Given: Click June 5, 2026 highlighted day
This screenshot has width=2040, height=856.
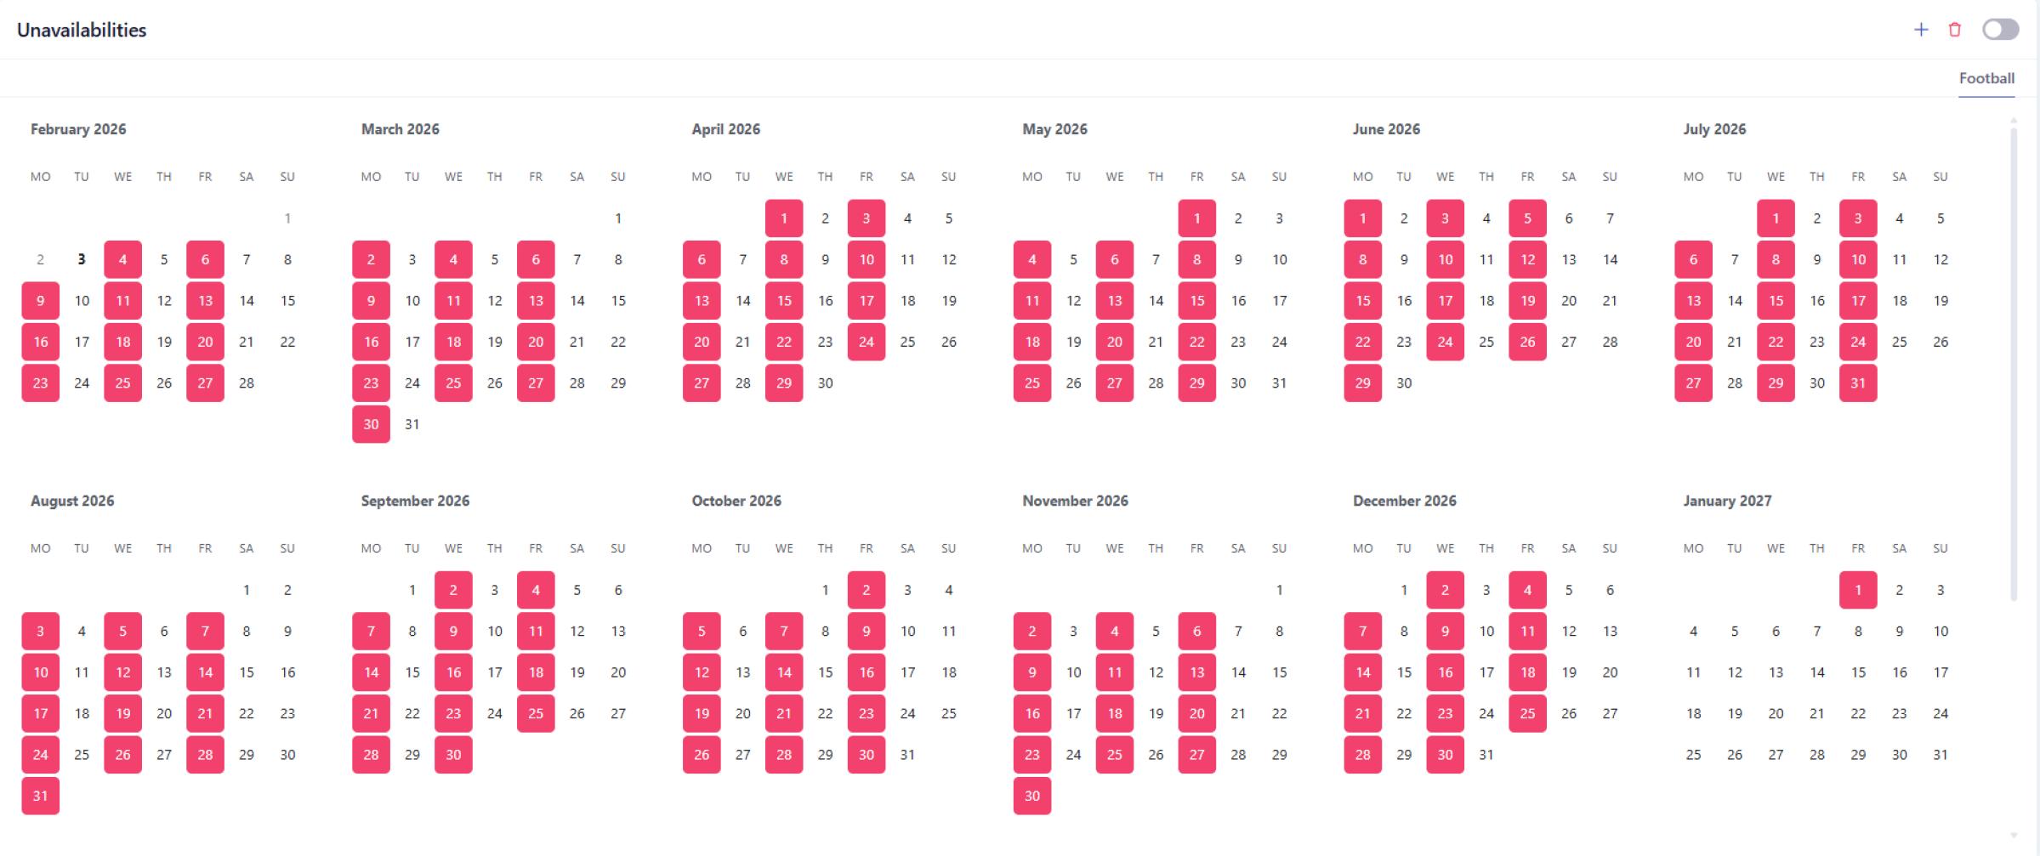Looking at the screenshot, I should 1527,218.
